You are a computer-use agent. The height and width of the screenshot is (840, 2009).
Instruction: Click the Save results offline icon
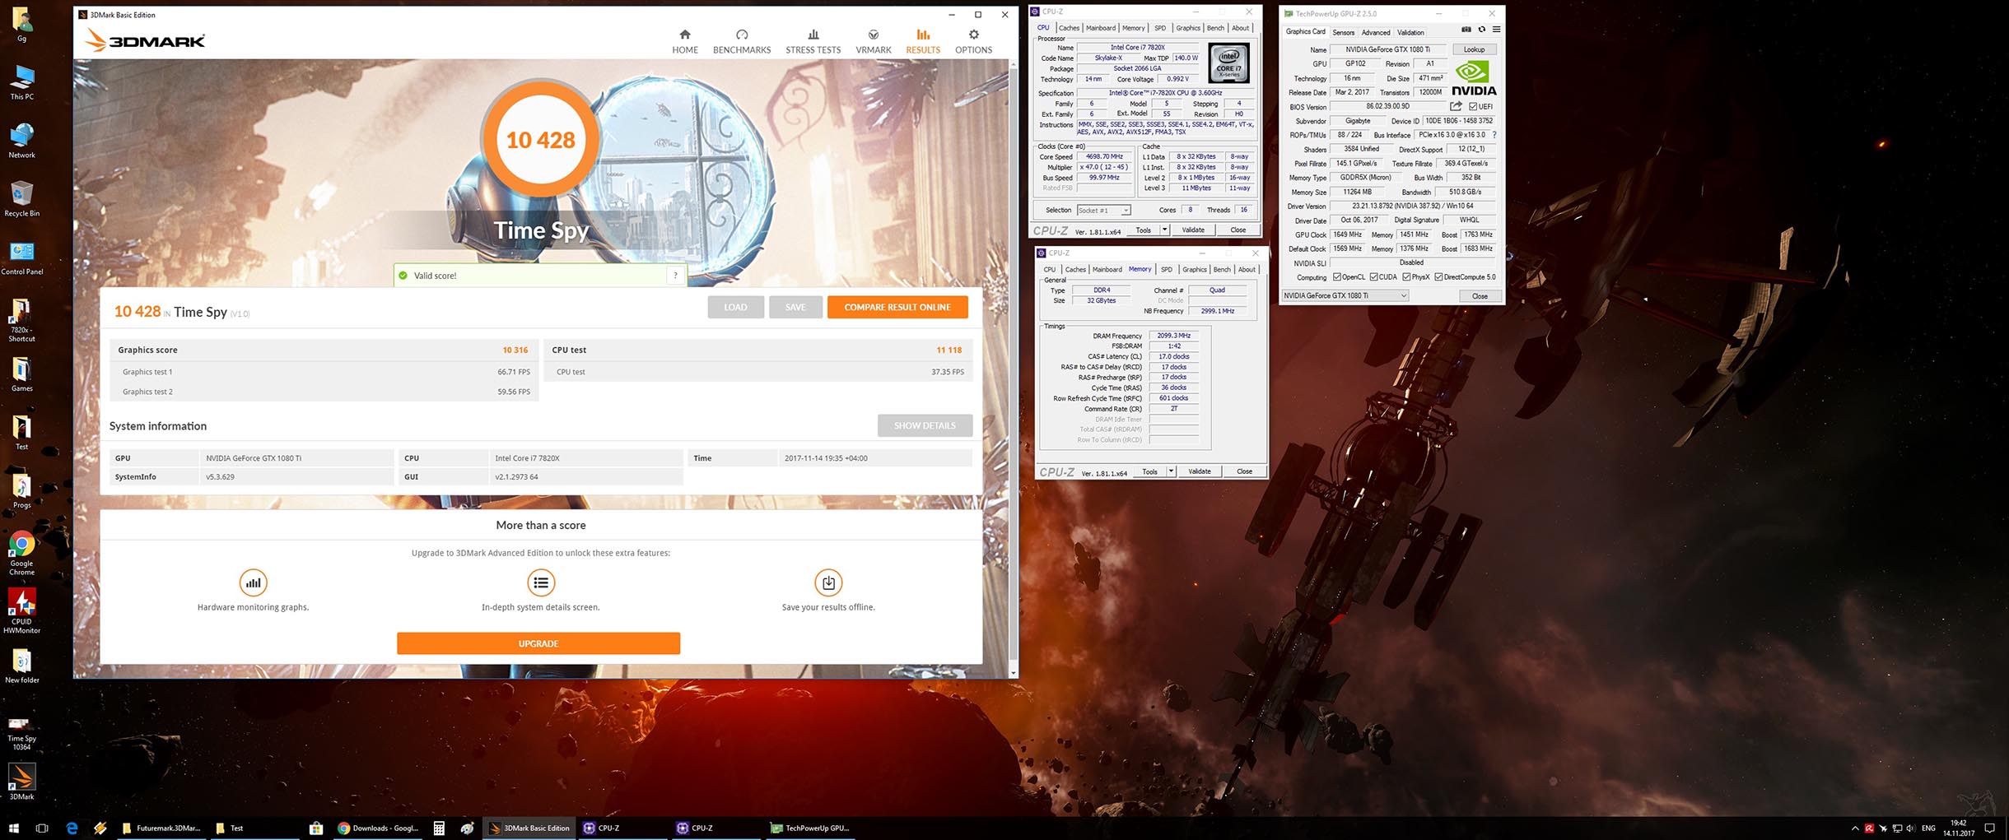[827, 582]
